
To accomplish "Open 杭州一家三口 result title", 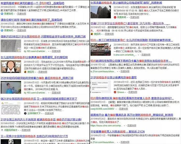I will pyautogui.click(x=132, y=40).
